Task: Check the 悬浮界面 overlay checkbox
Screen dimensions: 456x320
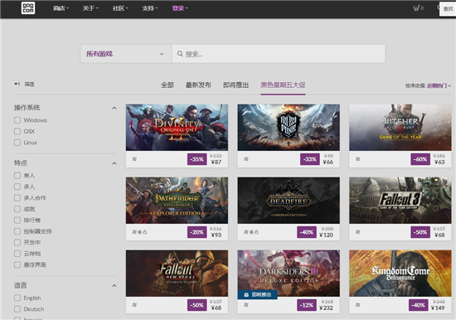Action: 17,264
